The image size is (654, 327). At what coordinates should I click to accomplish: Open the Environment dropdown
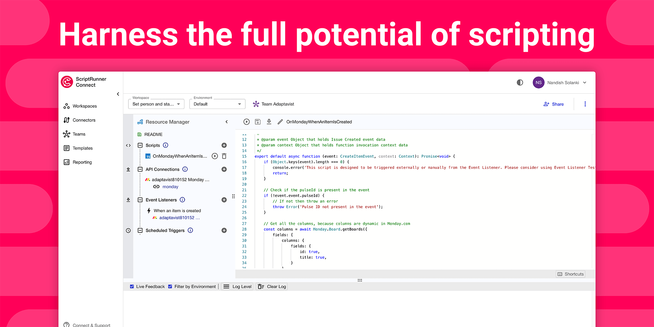click(x=217, y=104)
